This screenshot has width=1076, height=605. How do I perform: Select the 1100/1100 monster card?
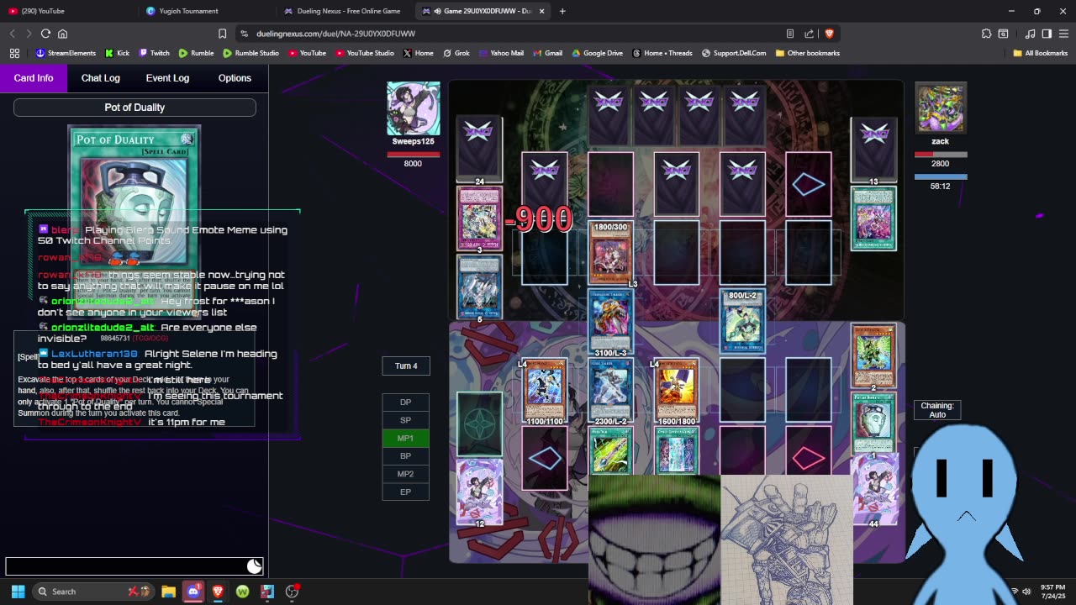pos(545,391)
